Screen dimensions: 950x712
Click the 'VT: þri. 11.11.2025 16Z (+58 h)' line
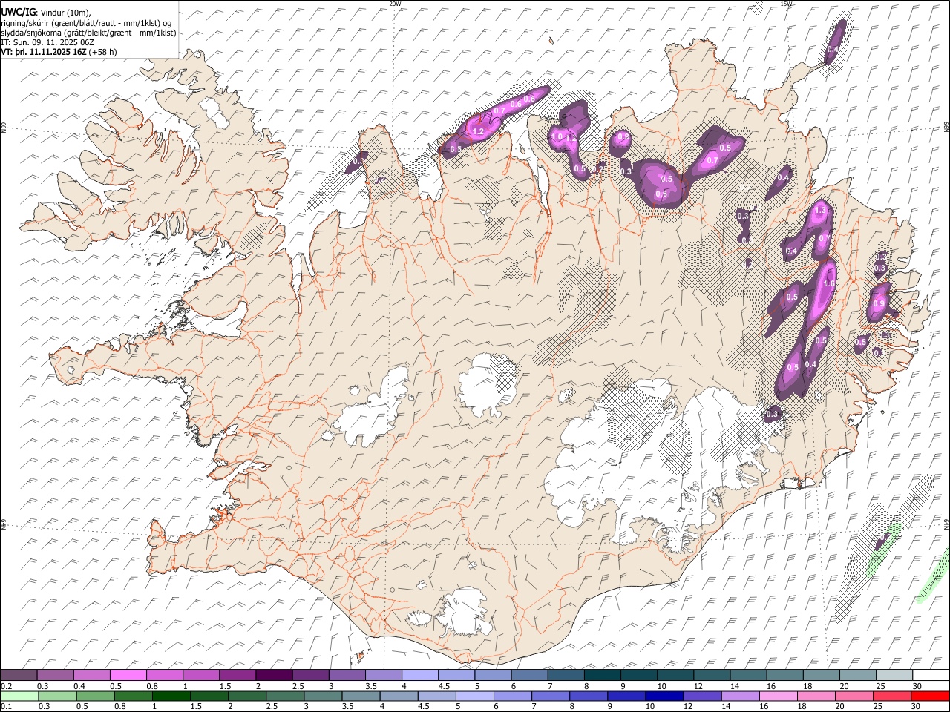(59, 52)
